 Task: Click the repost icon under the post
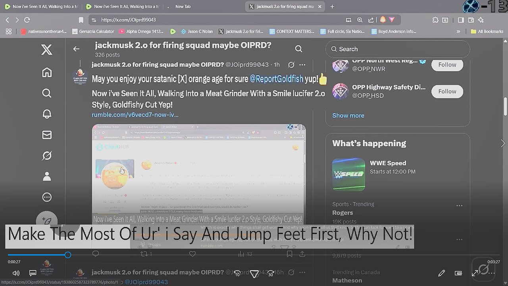coord(144,254)
